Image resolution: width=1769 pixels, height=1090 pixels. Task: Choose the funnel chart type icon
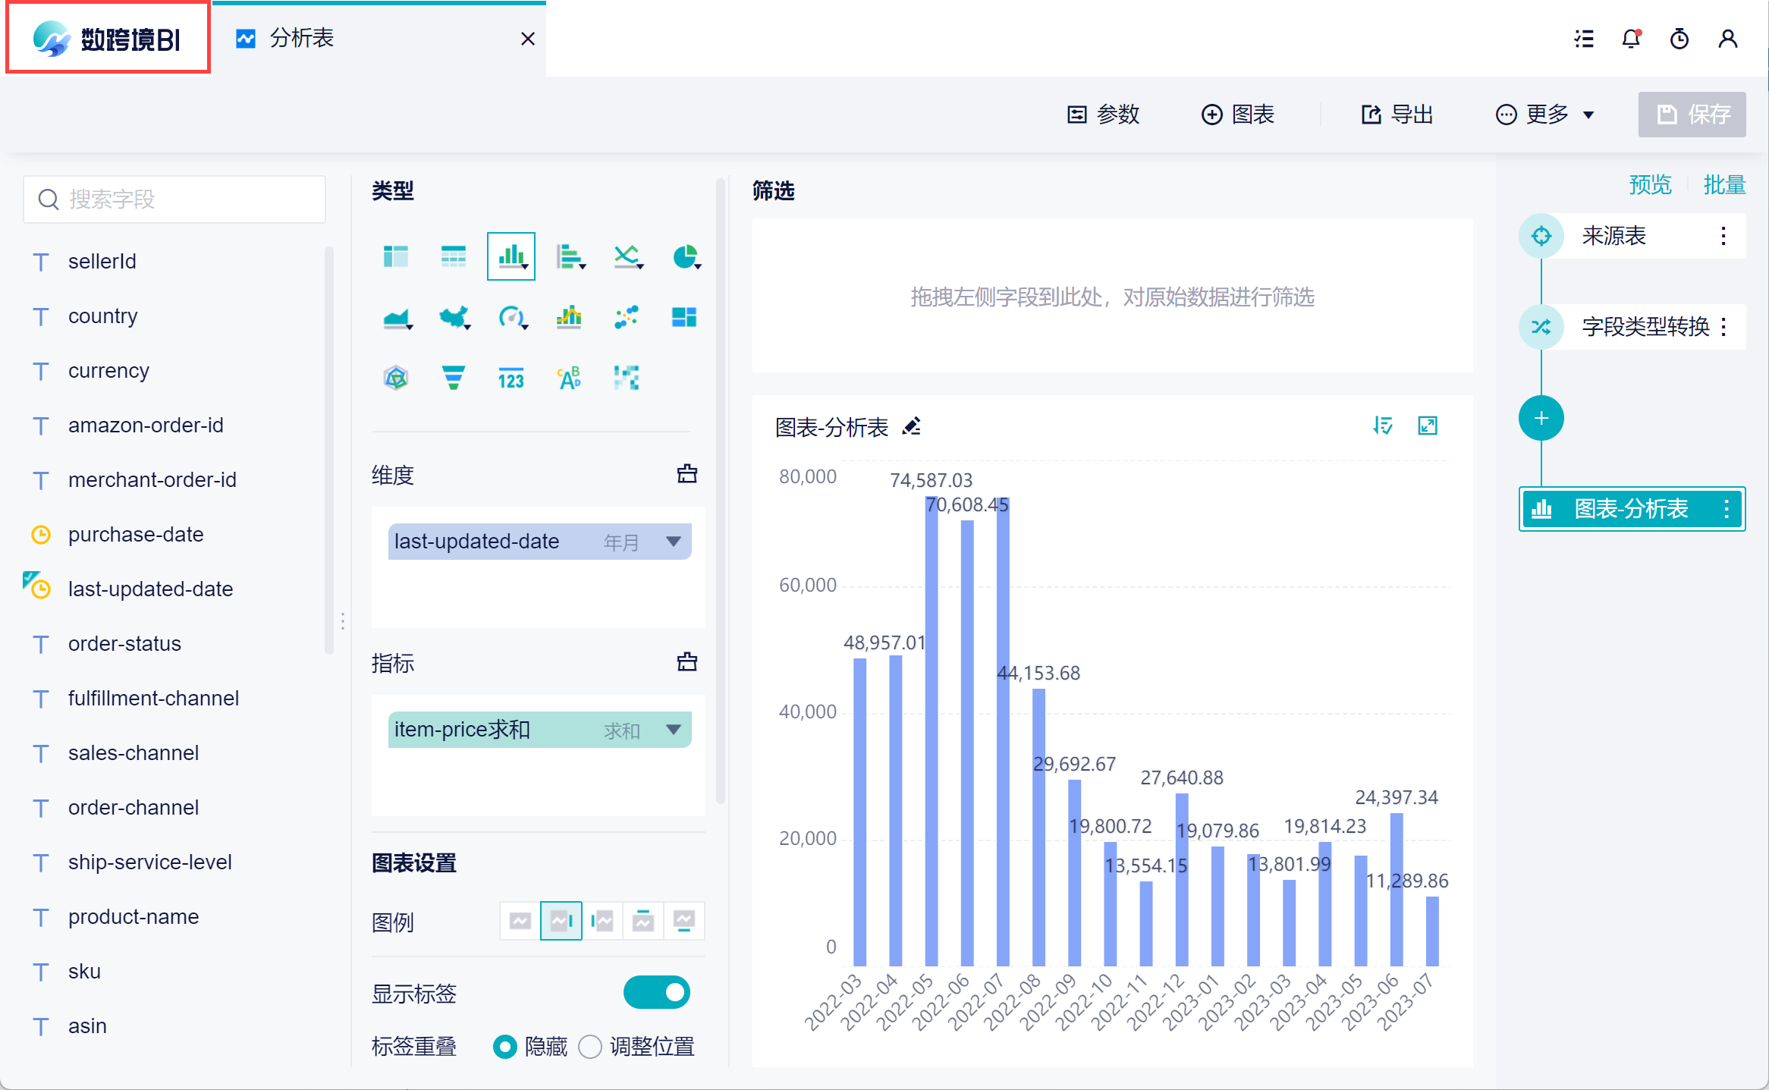[x=453, y=377]
